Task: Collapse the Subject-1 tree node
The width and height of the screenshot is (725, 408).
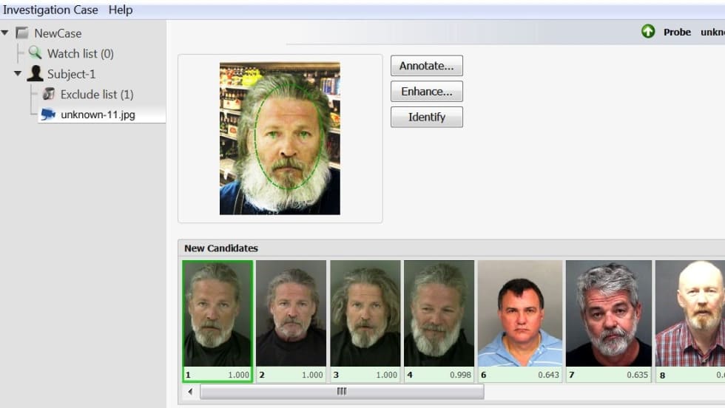Action: pos(18,74)
